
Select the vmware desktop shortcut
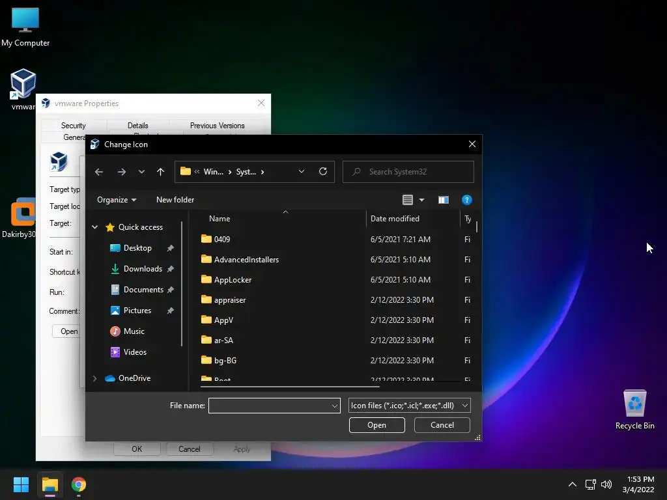[x=23, y=89]
